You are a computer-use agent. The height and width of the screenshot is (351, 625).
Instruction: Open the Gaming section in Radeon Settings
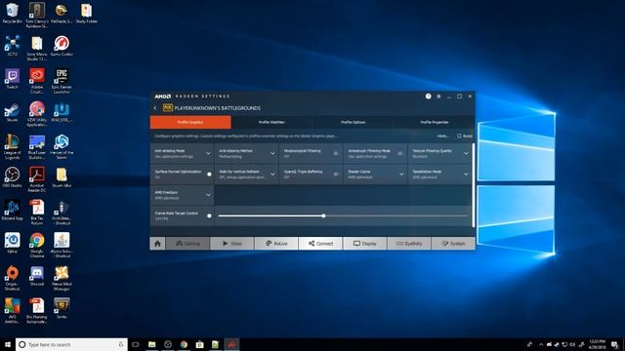click(187, 244)
